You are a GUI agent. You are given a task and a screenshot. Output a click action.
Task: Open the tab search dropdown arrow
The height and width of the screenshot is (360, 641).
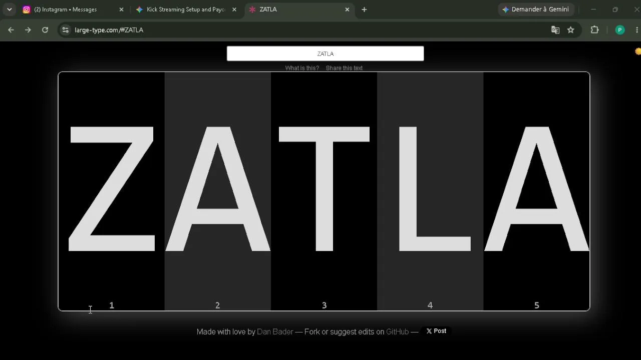tap(9, 9)
